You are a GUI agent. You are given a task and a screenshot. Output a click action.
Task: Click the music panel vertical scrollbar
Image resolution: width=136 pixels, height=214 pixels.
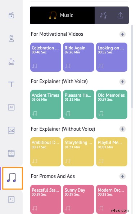coord(132,67)
